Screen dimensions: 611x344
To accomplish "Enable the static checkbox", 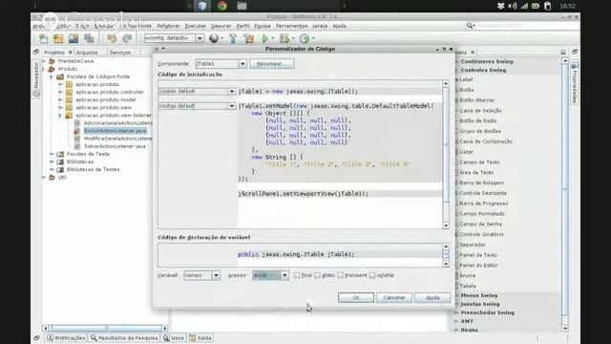I will click(317, 275).
